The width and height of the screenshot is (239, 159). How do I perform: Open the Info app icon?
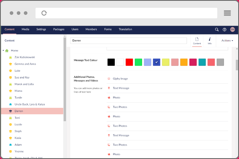coord(209,41)
